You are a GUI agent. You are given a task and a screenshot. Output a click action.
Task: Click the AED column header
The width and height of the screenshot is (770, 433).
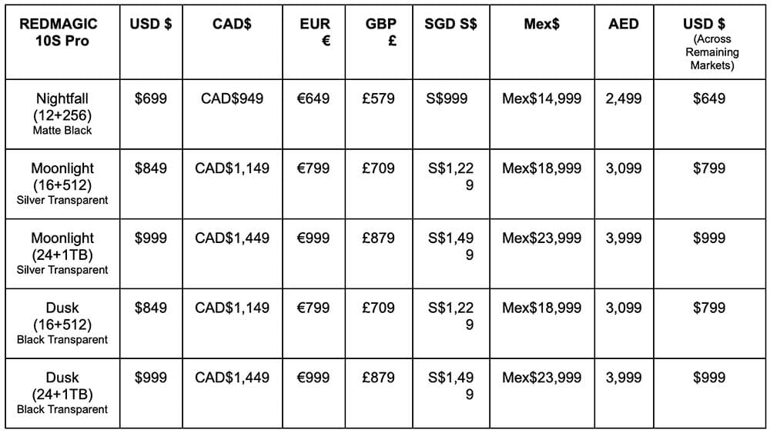[x=623, y=24]
